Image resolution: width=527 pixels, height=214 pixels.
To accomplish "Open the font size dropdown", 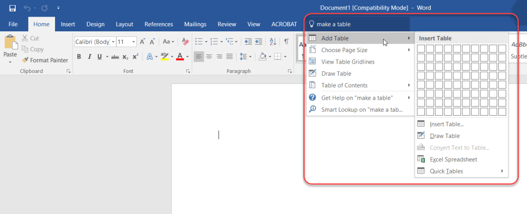I will pos(134,42).
